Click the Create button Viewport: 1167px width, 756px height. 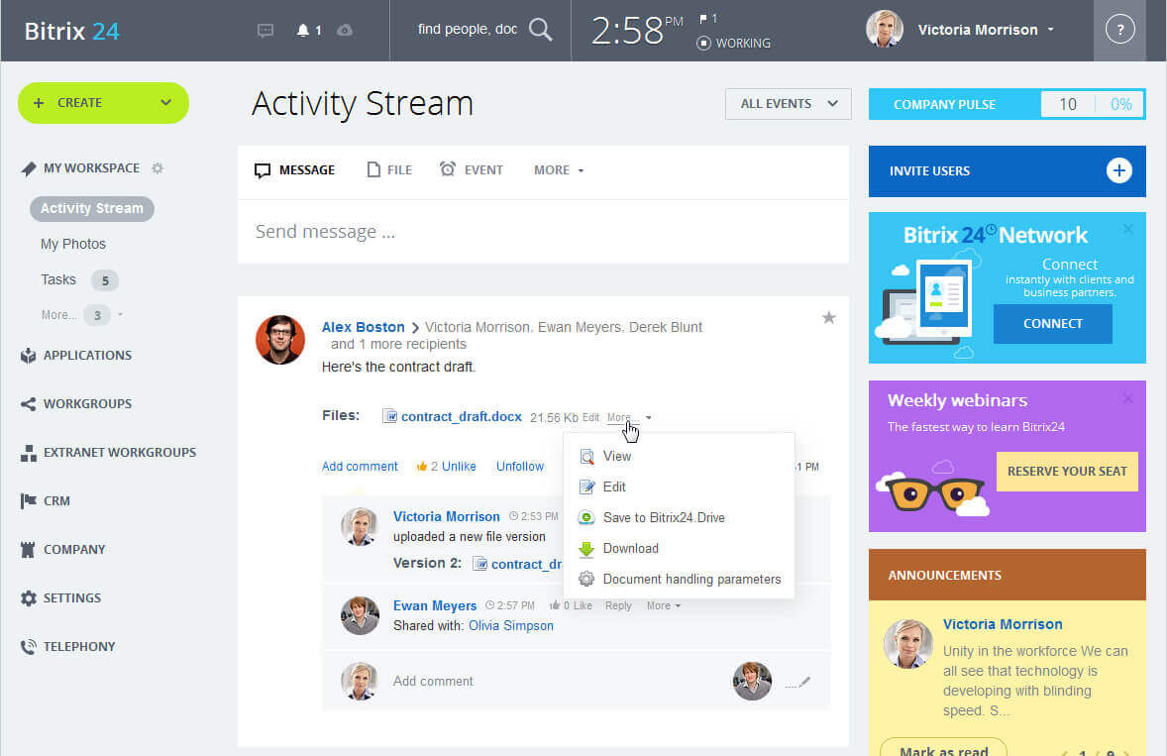point(103,103)
